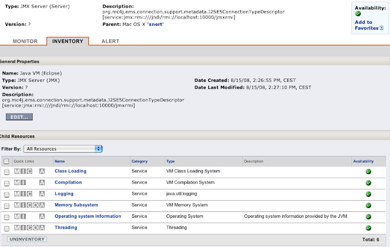Open the O quick link for Memory Subsystem
Image resolution: width=390 pixels, height=247 pixels.
[x=36, y=205]
